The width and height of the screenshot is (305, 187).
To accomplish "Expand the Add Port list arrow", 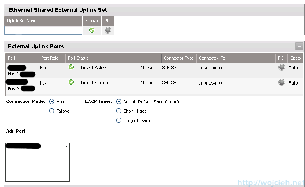I will (67, 146).
